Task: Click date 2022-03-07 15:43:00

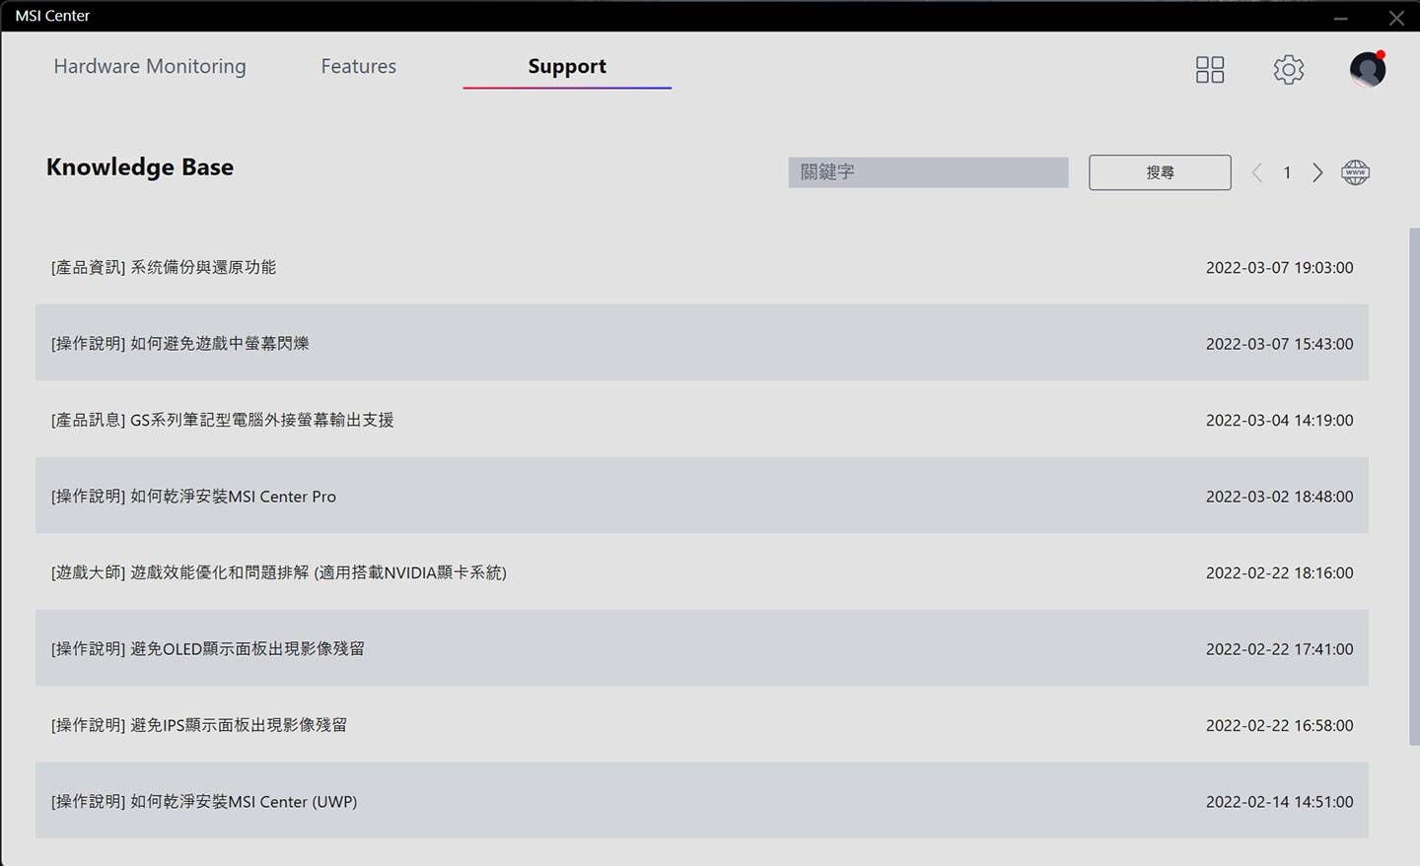Action: click(x=1279, y=344)
